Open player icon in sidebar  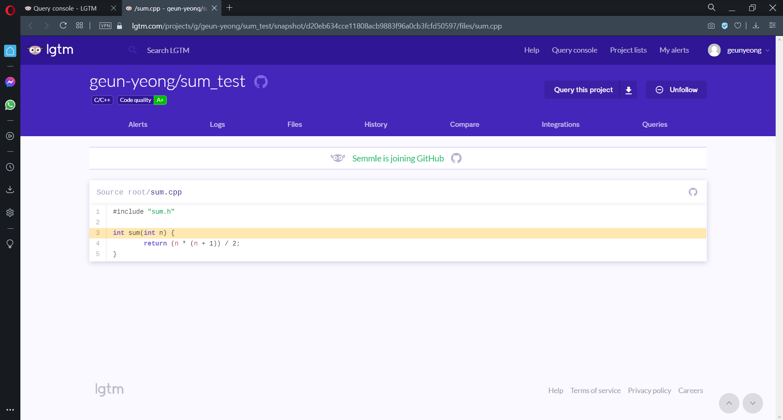tap(10, 136)
